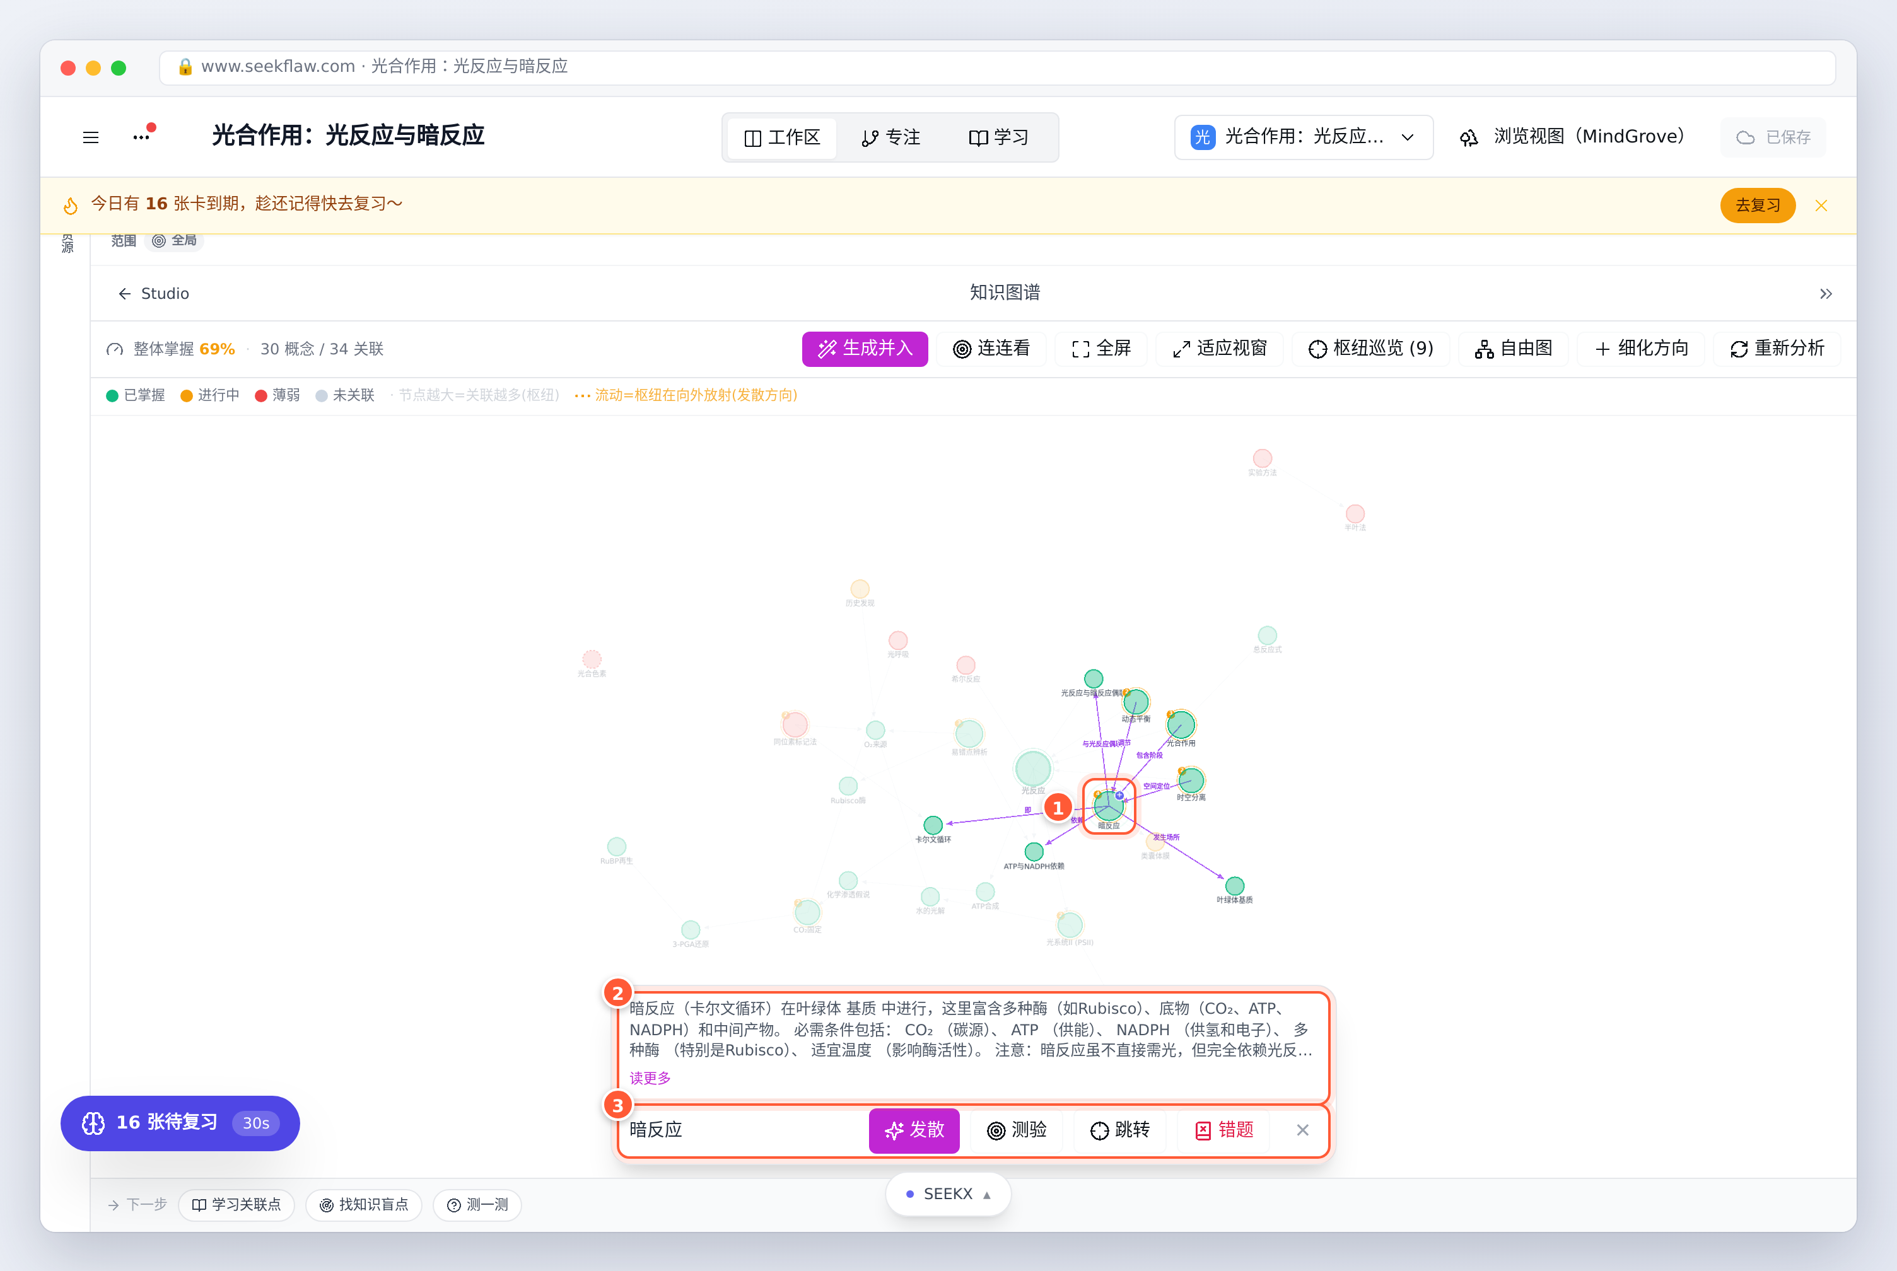Start 枢纽巡览 (9) tour
The width and height of the screenshot is (1897, 1271).
pyautogui.click(x=1370, y=349)
